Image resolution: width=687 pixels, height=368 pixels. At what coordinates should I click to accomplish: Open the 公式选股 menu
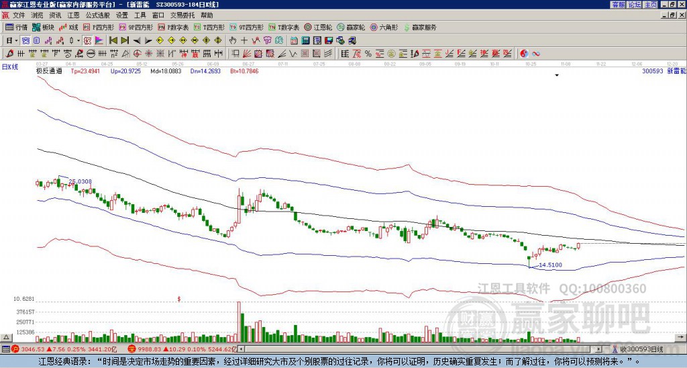click(98, 15)
